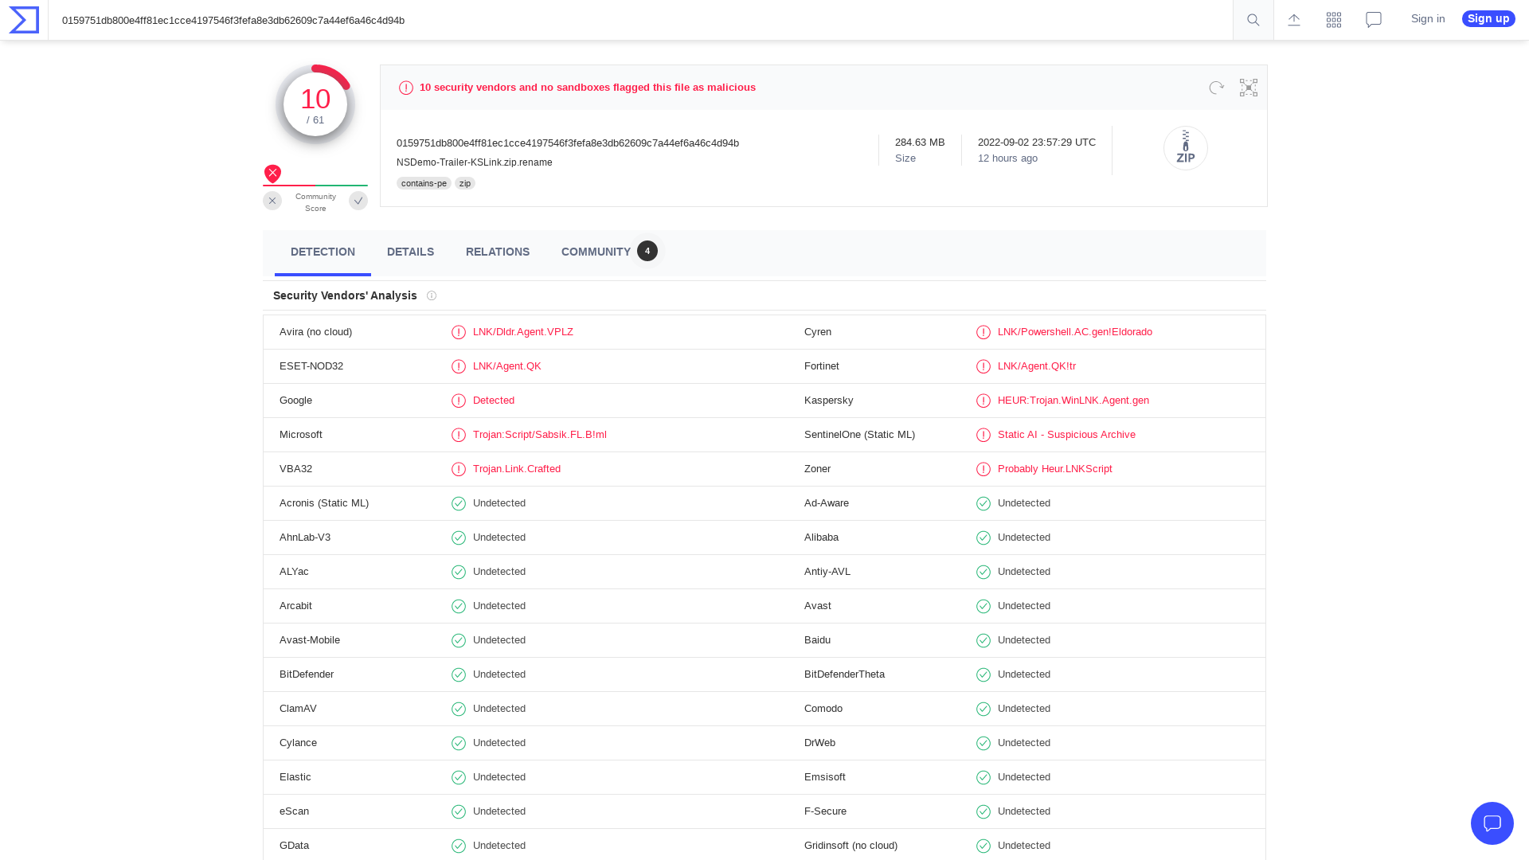Open the RELATIONS tab
This screenshot has width=1529, height=860.
click(498, 252)
